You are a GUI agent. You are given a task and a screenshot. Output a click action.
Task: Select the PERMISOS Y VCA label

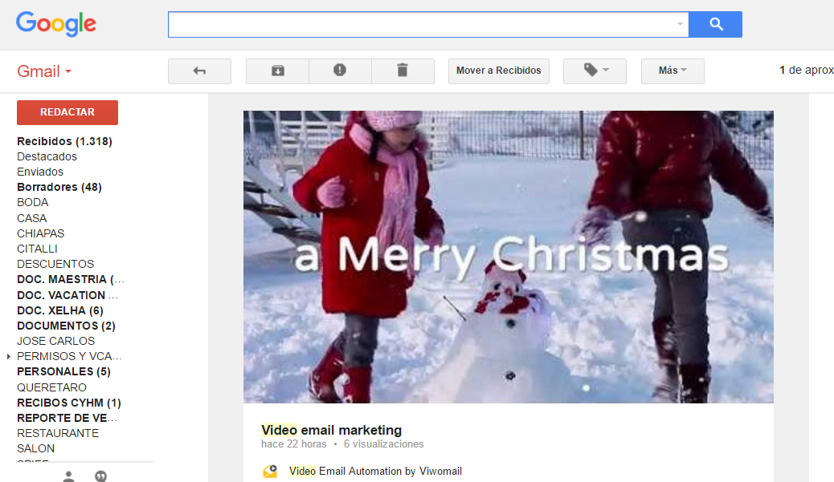tap(70, 356)
